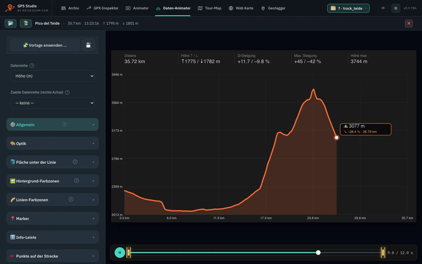Screen dimensions: 422x264
Task: Expand the Info-Leiste section
Action: coord(53,237)
